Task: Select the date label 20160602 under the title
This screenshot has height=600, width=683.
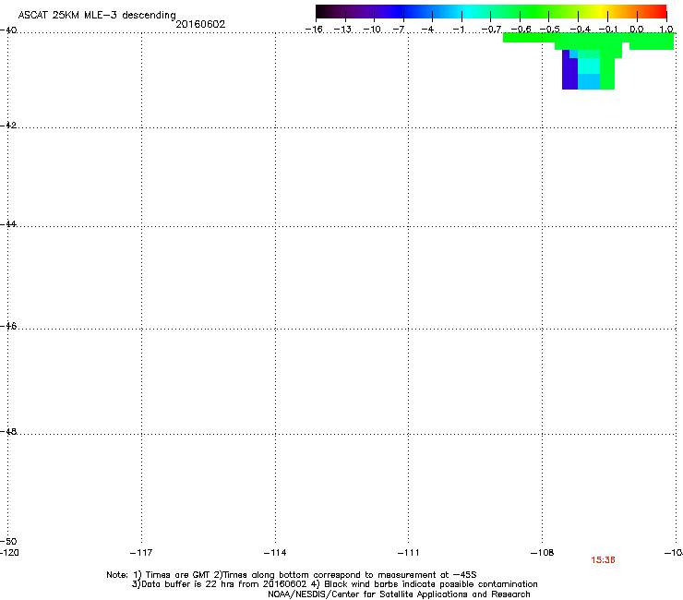Action: tap(200, 24)
